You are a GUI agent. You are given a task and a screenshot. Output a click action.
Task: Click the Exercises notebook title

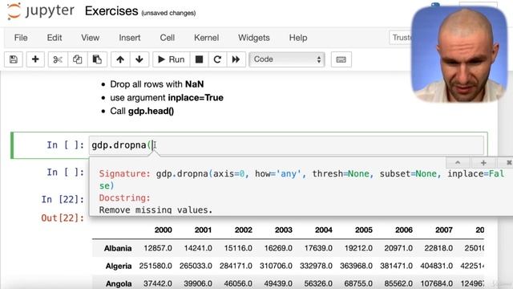111,11
